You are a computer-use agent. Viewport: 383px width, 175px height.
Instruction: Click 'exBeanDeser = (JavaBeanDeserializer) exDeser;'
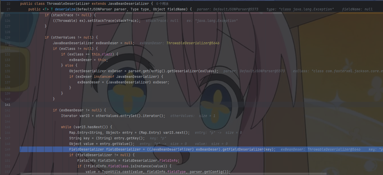coord(123,82)
